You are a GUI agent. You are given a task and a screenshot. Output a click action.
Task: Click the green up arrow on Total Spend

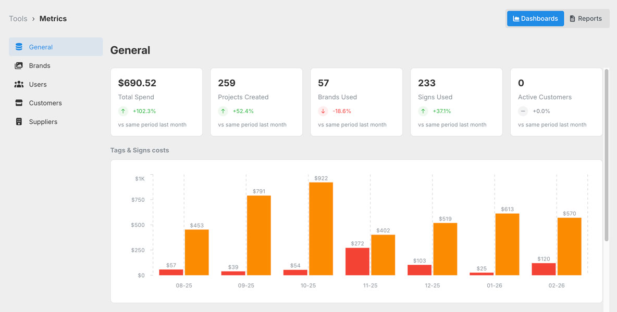123,111
